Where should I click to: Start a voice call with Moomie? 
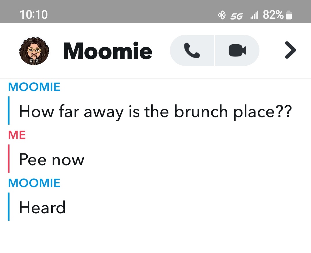(x=192, y=51)
